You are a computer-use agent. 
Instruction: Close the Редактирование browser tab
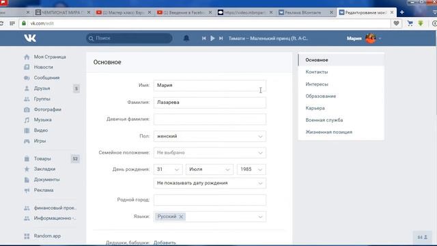[x=392, y=12]
